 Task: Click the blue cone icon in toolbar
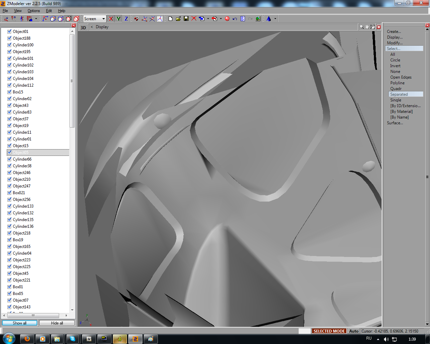pos(269,19)
